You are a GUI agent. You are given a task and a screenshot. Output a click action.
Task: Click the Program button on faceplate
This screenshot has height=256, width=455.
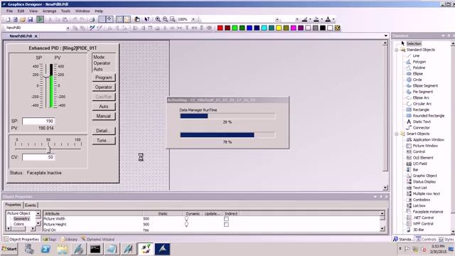(x=104, y=78)
